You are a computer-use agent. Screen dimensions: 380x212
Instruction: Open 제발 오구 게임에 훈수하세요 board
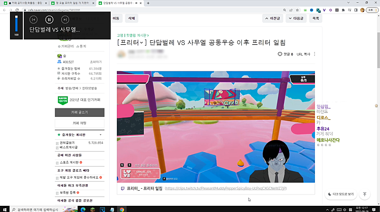[79, 178]
